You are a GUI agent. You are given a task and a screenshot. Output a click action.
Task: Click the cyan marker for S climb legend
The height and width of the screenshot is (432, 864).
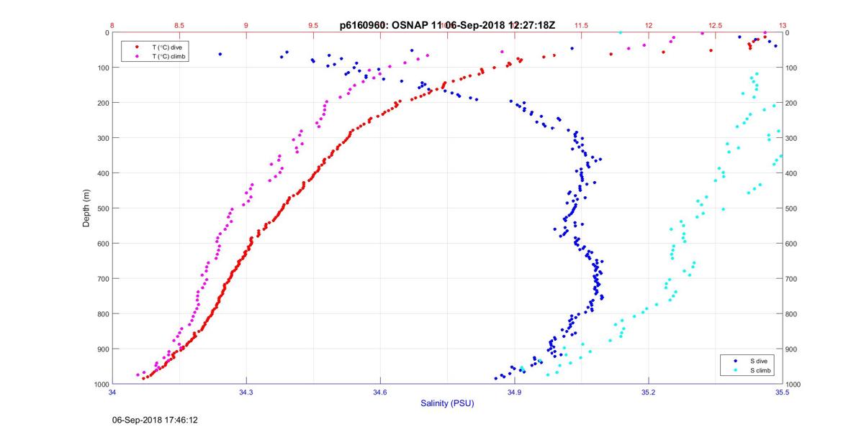click(x=734, y=370)
